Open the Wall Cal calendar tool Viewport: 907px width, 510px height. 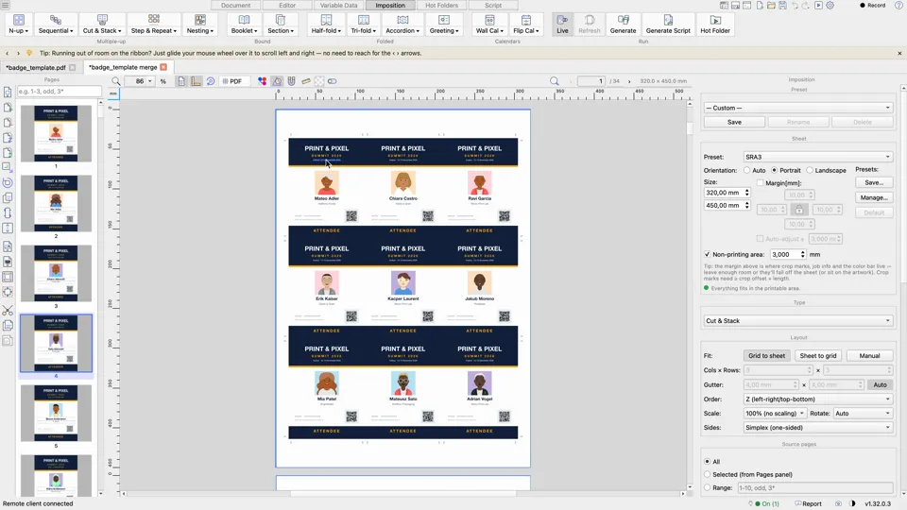pos(489,25)
